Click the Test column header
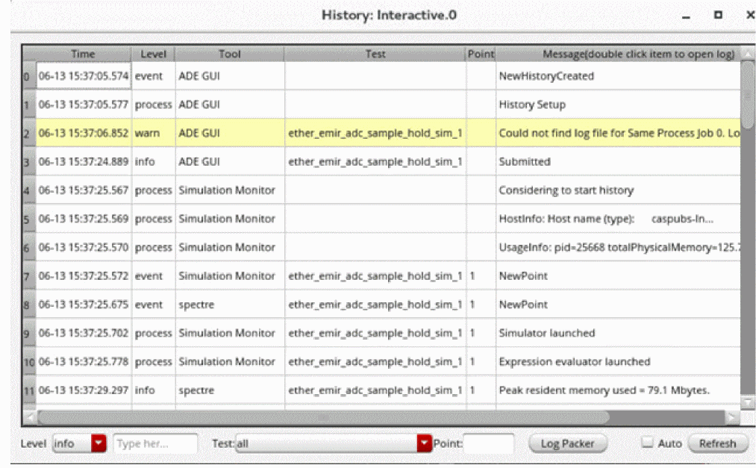The height and width of the screenshot is (468, 756). pyautogui.click(x=375, y=54)
